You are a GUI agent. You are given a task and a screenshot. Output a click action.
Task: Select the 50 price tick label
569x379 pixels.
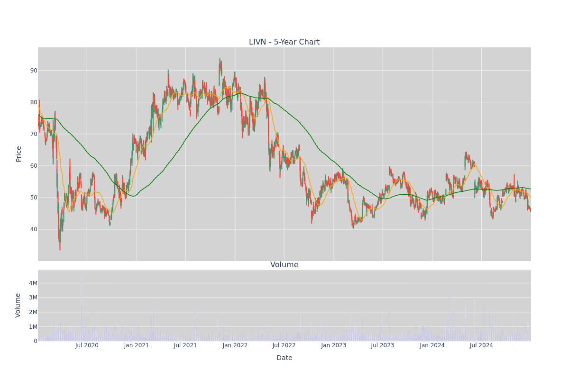[x=34, y=198]
